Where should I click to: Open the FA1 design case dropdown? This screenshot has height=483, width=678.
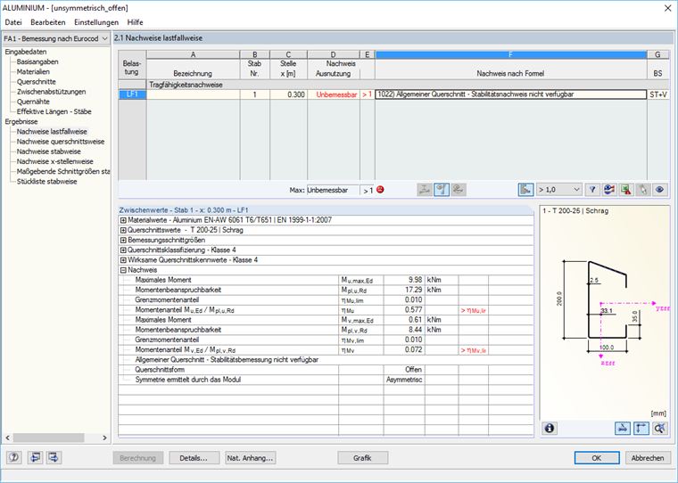tap(55, 38)
